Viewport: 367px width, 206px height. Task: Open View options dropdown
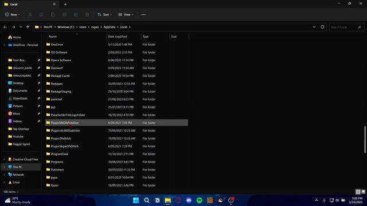pyautogui.click(x=126, y=15)
